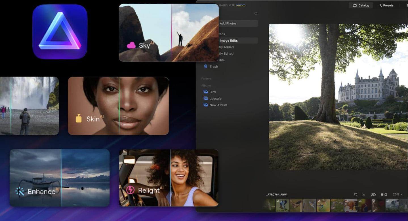Click the main castle and tree photo
Image resolution: width=408 pixels, height=221 pixels.
tap(338, 97)
